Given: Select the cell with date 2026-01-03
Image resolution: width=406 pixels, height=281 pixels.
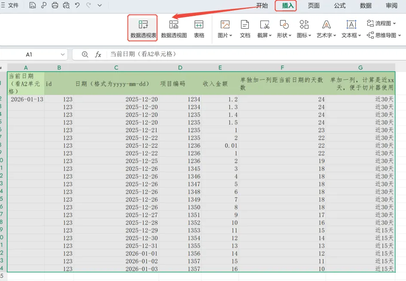Looking at the screenshot, I should click(x=116, y=269).
